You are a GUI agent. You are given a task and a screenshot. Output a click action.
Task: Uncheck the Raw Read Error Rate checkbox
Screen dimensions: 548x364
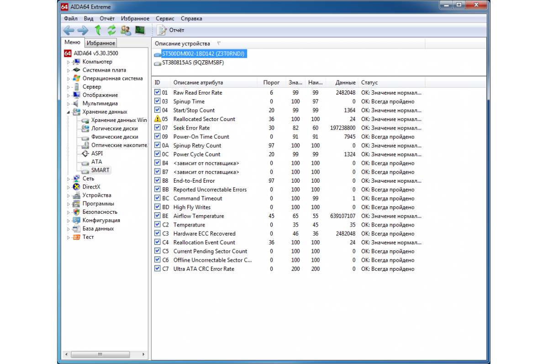(158, 93)
